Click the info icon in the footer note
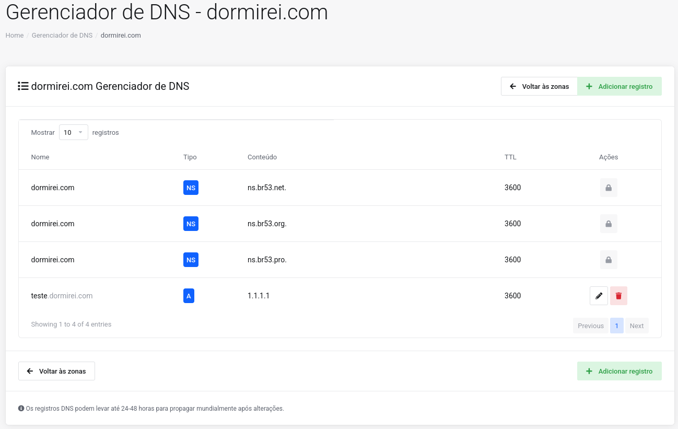Image resolution: width=678 pixels, height=429 pixels. [x=21, y=408]
